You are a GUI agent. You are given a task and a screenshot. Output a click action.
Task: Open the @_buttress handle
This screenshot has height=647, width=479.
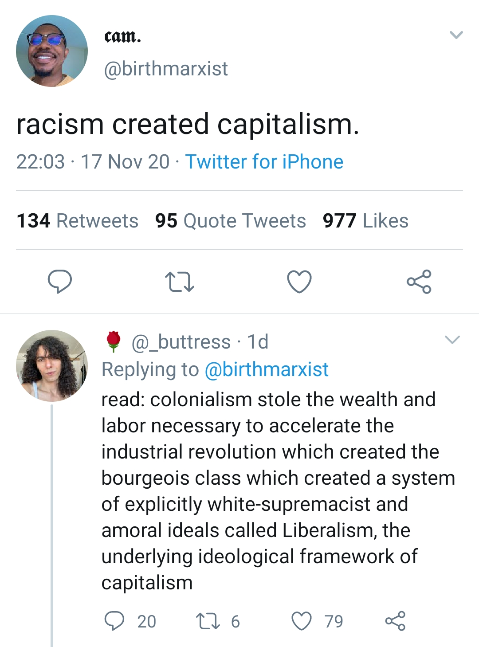tap(181, 342)
